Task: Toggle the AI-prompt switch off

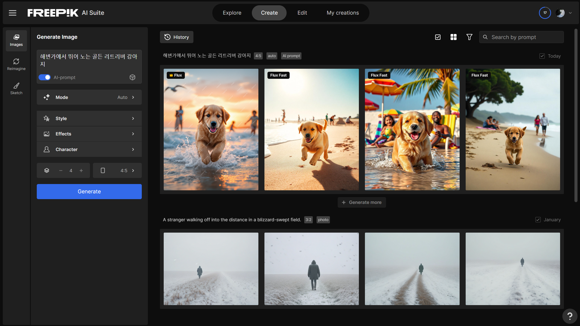Action: [x=45, y=77]
